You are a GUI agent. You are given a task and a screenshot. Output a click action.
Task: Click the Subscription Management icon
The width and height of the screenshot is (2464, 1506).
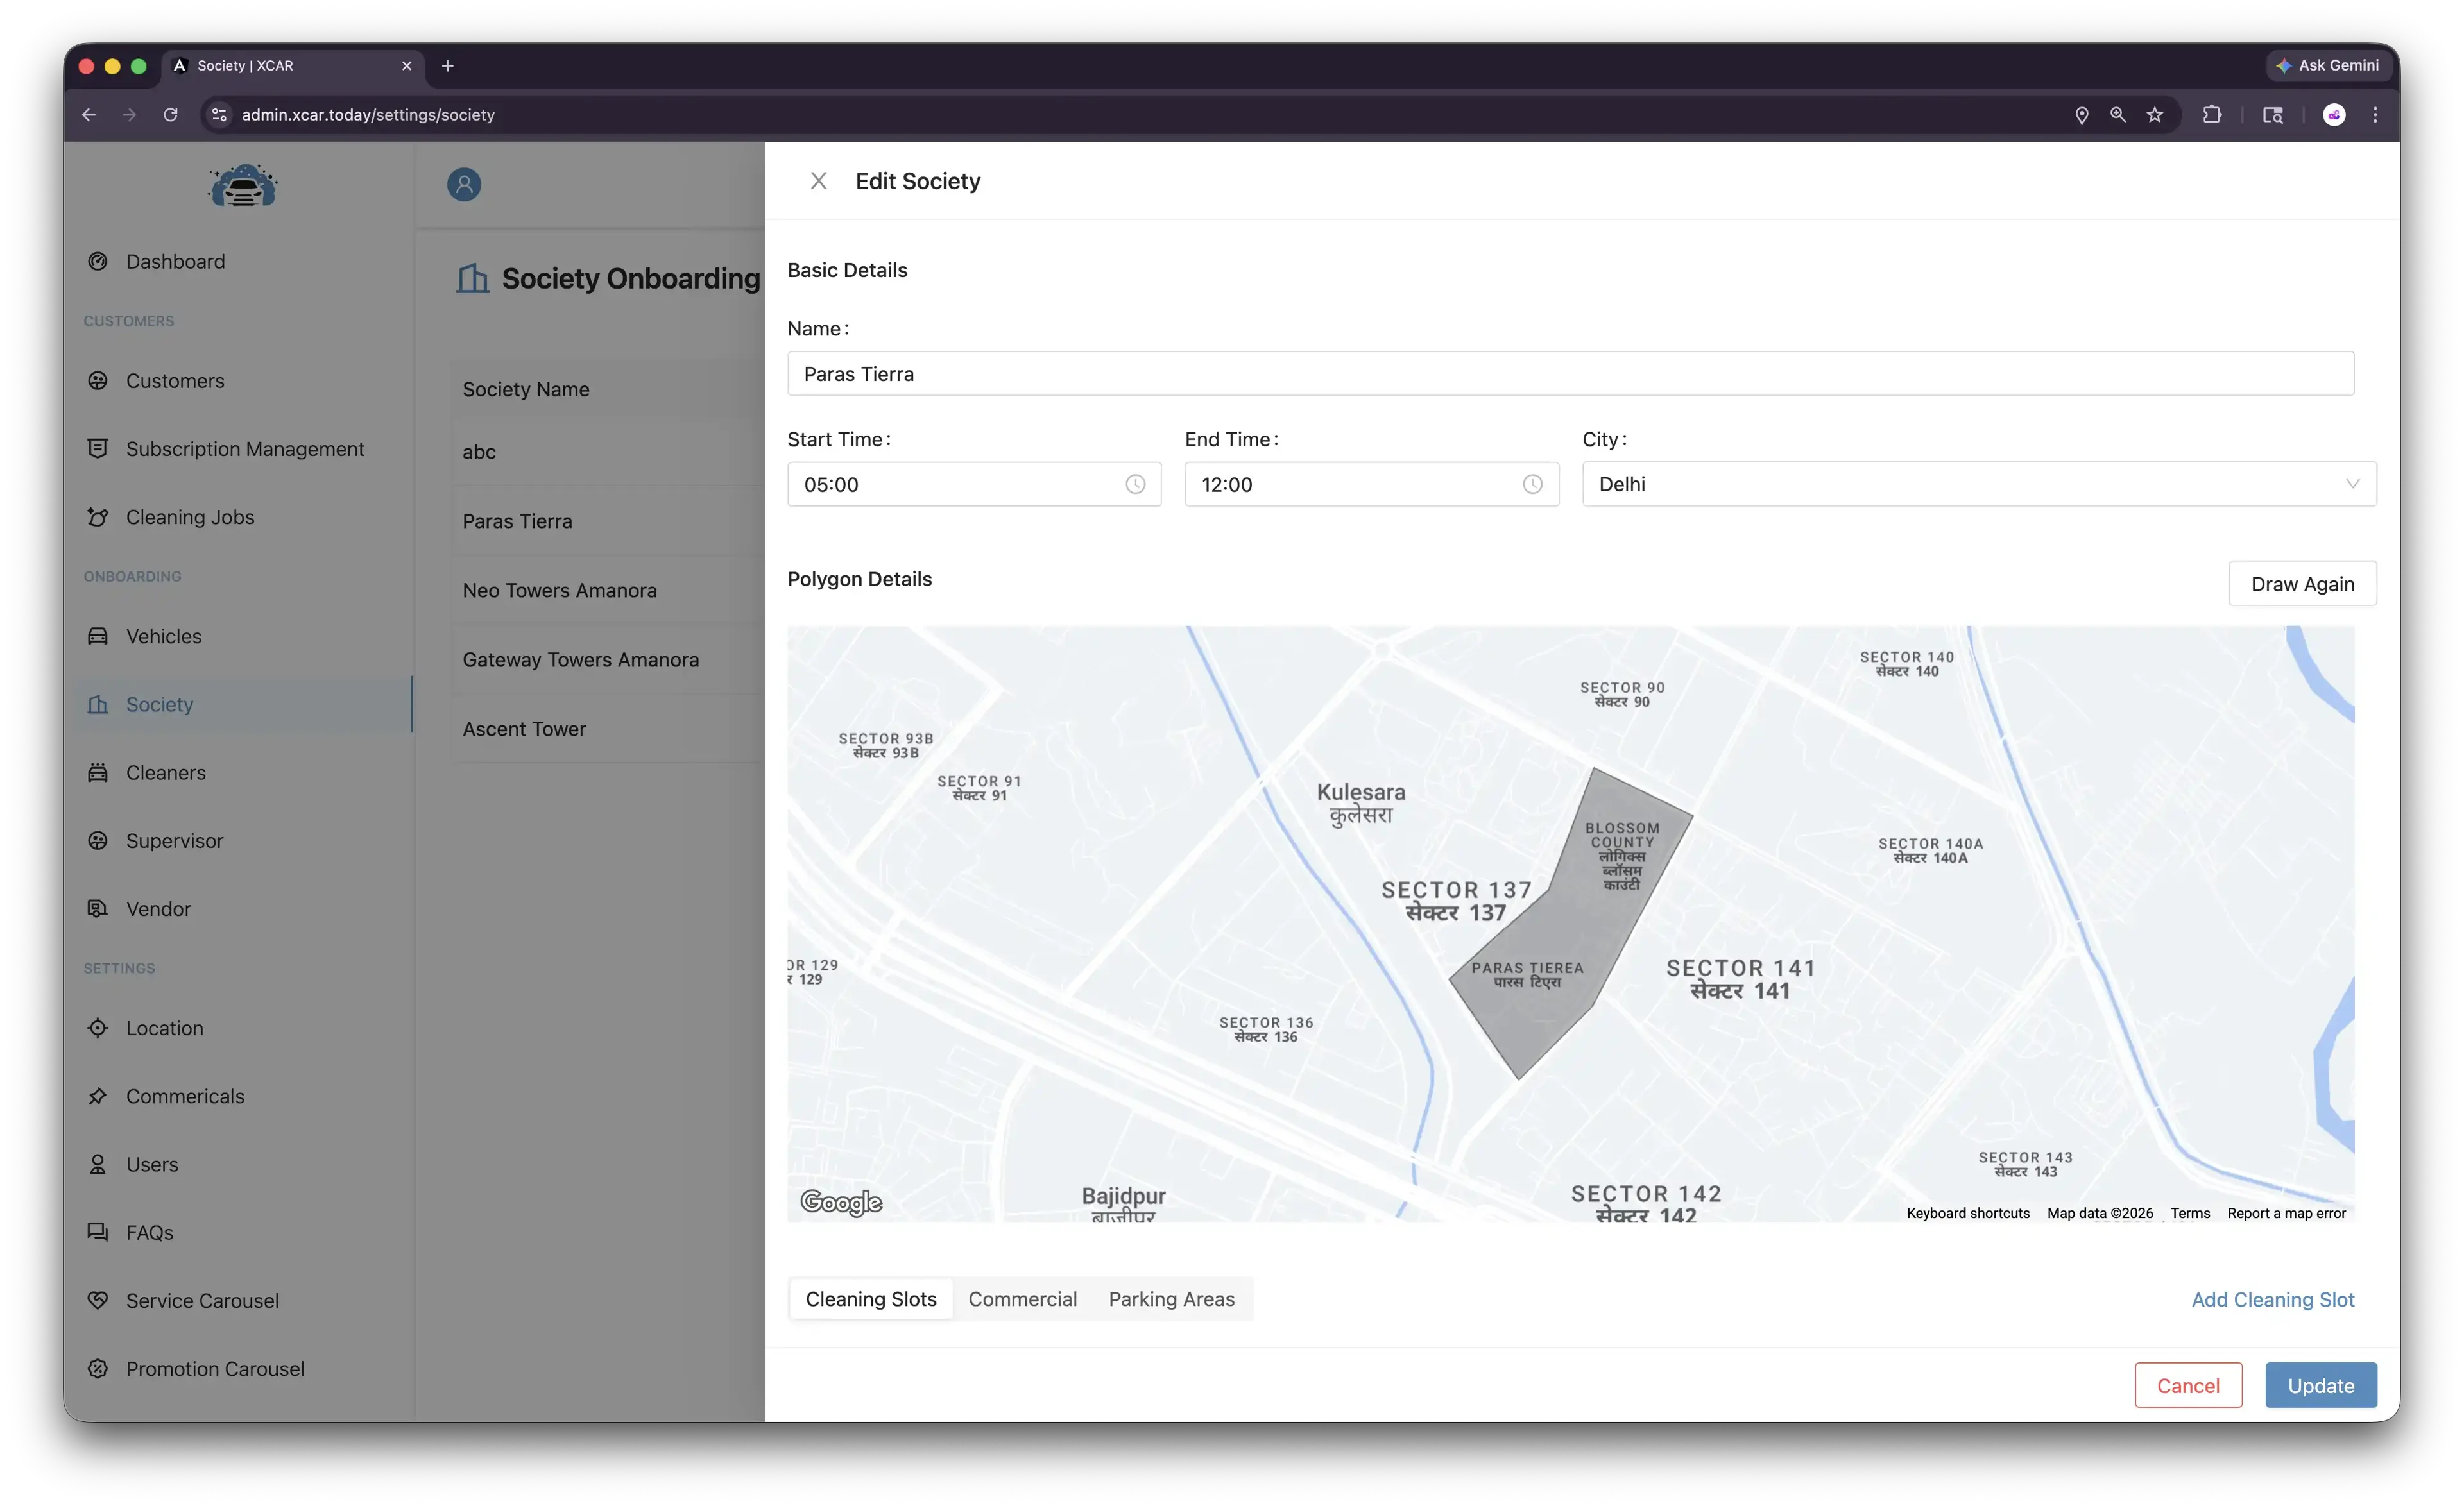point(98,449)
